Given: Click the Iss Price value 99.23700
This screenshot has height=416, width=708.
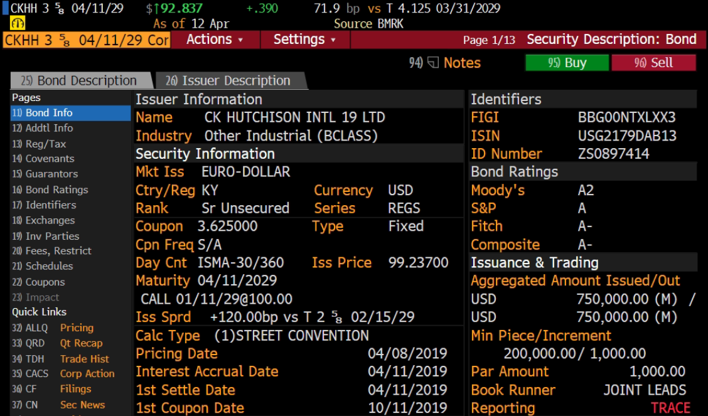Looking at the screenshot, I should pyautogui.click(x=418, y=263).
